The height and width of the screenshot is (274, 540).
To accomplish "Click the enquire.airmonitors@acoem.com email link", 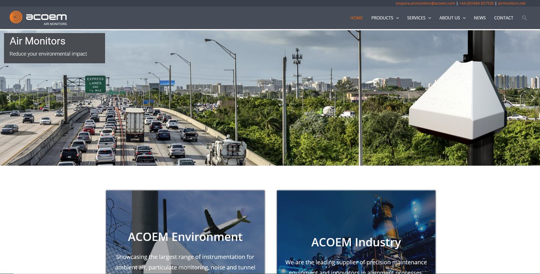I will tap(425, 3).
